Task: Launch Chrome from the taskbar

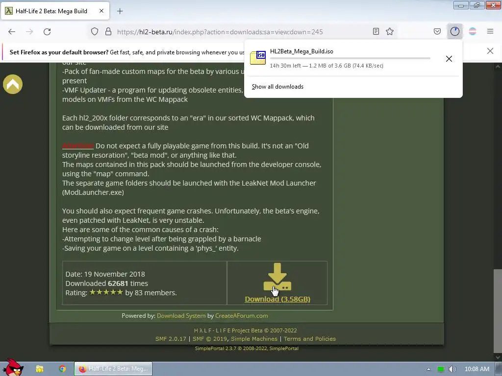Action: 62,369
